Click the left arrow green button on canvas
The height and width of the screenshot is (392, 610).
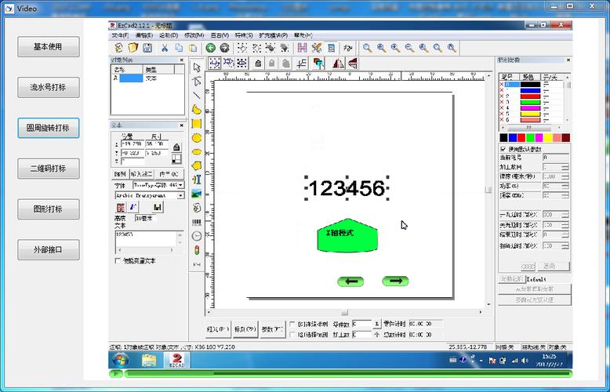(x=350, y=281)
